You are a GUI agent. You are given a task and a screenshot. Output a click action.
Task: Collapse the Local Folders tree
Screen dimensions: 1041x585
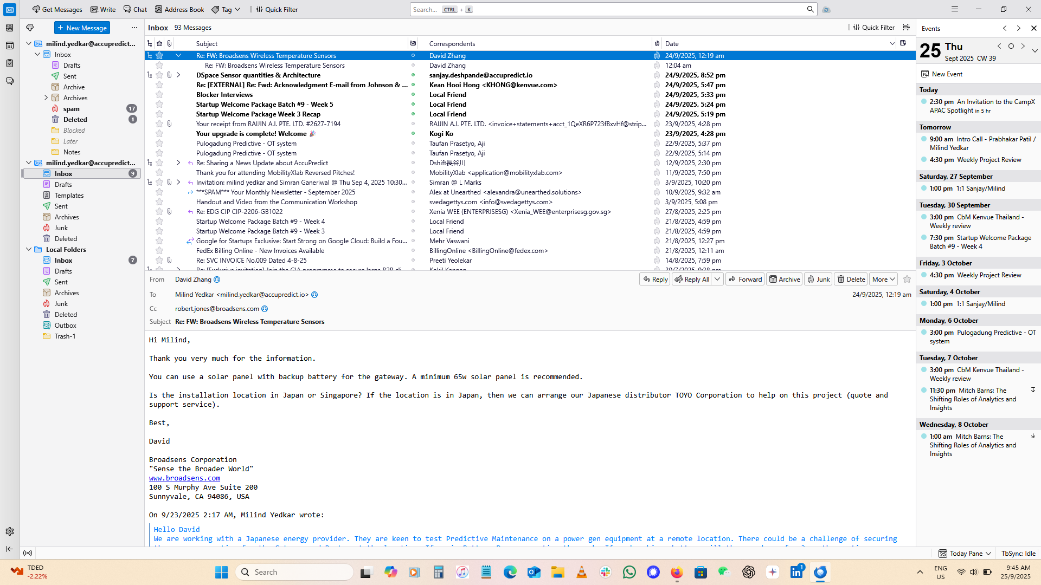pos(29,250)
